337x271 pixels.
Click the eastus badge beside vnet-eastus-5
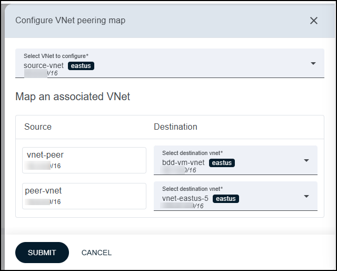(226, 199)
